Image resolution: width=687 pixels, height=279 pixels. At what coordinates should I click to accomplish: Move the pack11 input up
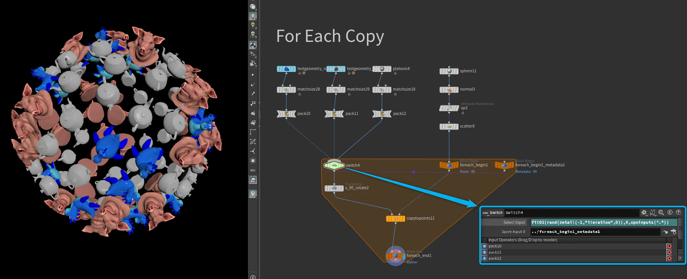point(484,252)
